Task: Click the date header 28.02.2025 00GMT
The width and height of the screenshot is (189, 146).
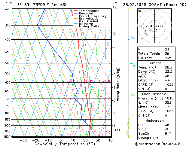Action: click(143, 5)
